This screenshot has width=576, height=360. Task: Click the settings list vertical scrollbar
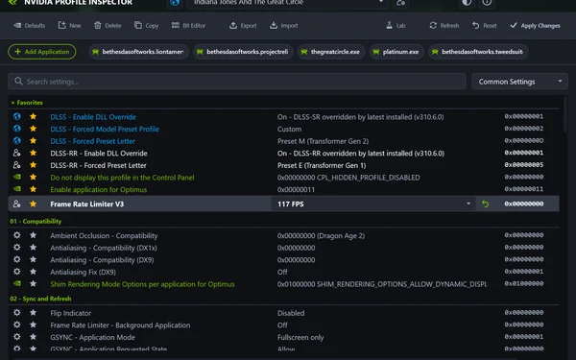pos(564,114)
